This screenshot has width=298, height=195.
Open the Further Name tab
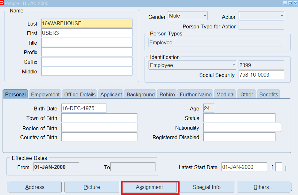(195, 94)
